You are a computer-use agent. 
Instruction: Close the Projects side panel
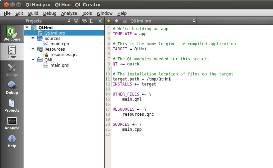(x=100, y=21)
